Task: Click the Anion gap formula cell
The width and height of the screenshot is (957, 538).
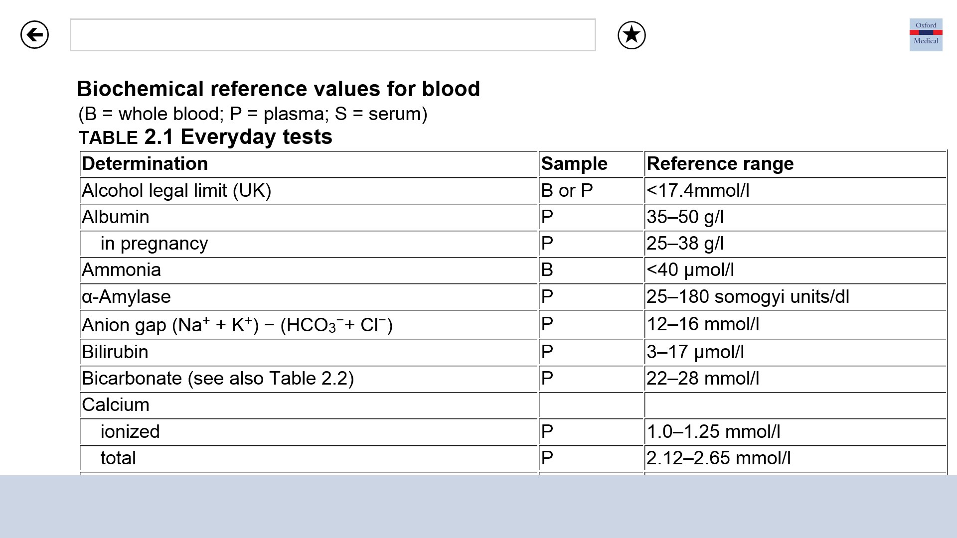Action: pos(237,325)
